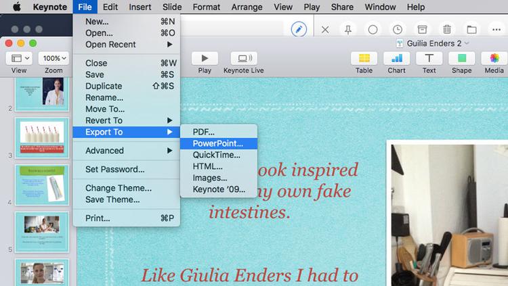Open the View menu in menu bar
This screenshot has width=508, height=286.
283,7
